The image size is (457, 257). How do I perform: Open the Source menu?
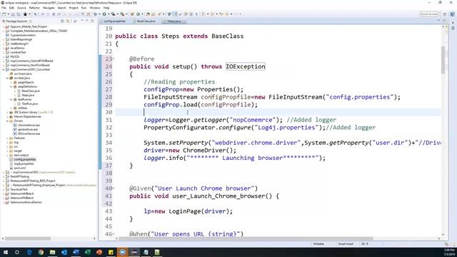coord(21,8)
